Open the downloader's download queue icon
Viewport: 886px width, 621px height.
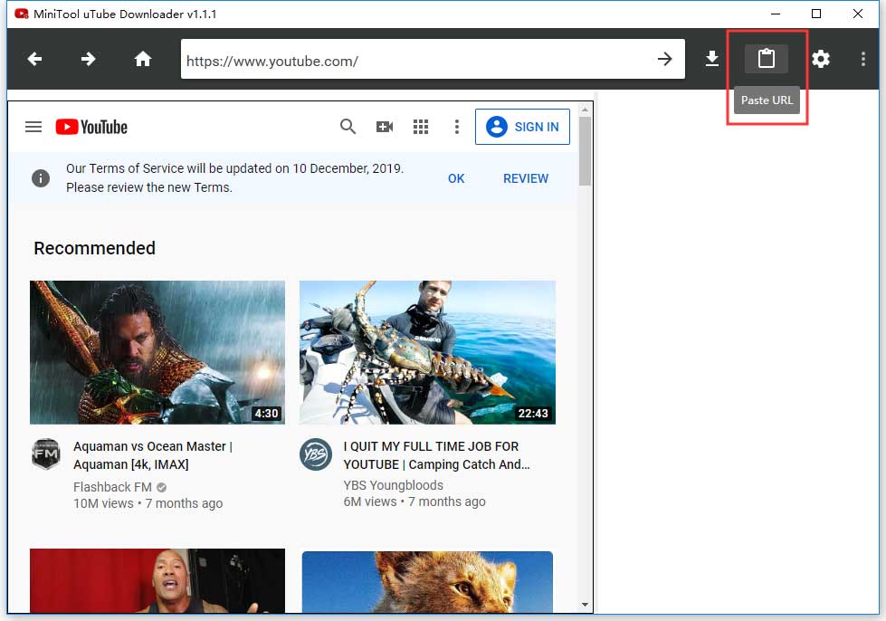point(711,58)
